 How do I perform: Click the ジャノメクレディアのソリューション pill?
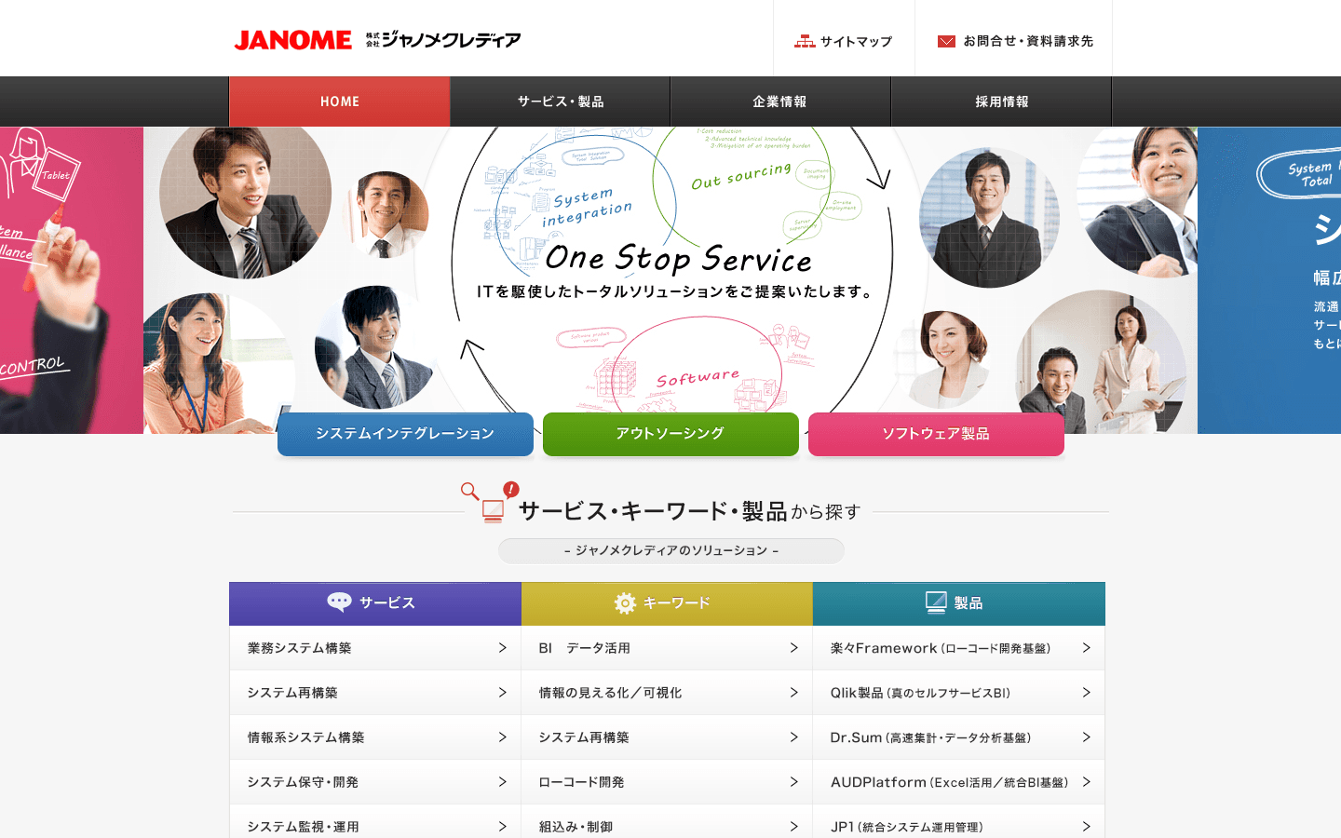(671, 550)
